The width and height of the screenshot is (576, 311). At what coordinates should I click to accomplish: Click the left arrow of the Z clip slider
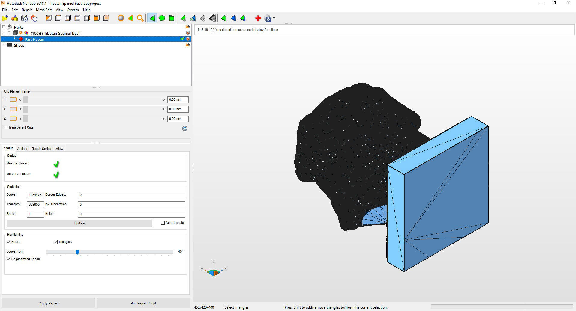coord(20,119)
